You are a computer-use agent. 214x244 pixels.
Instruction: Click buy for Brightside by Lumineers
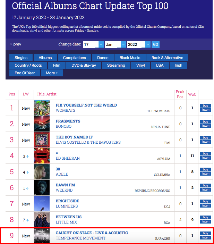tap(205, 202)
